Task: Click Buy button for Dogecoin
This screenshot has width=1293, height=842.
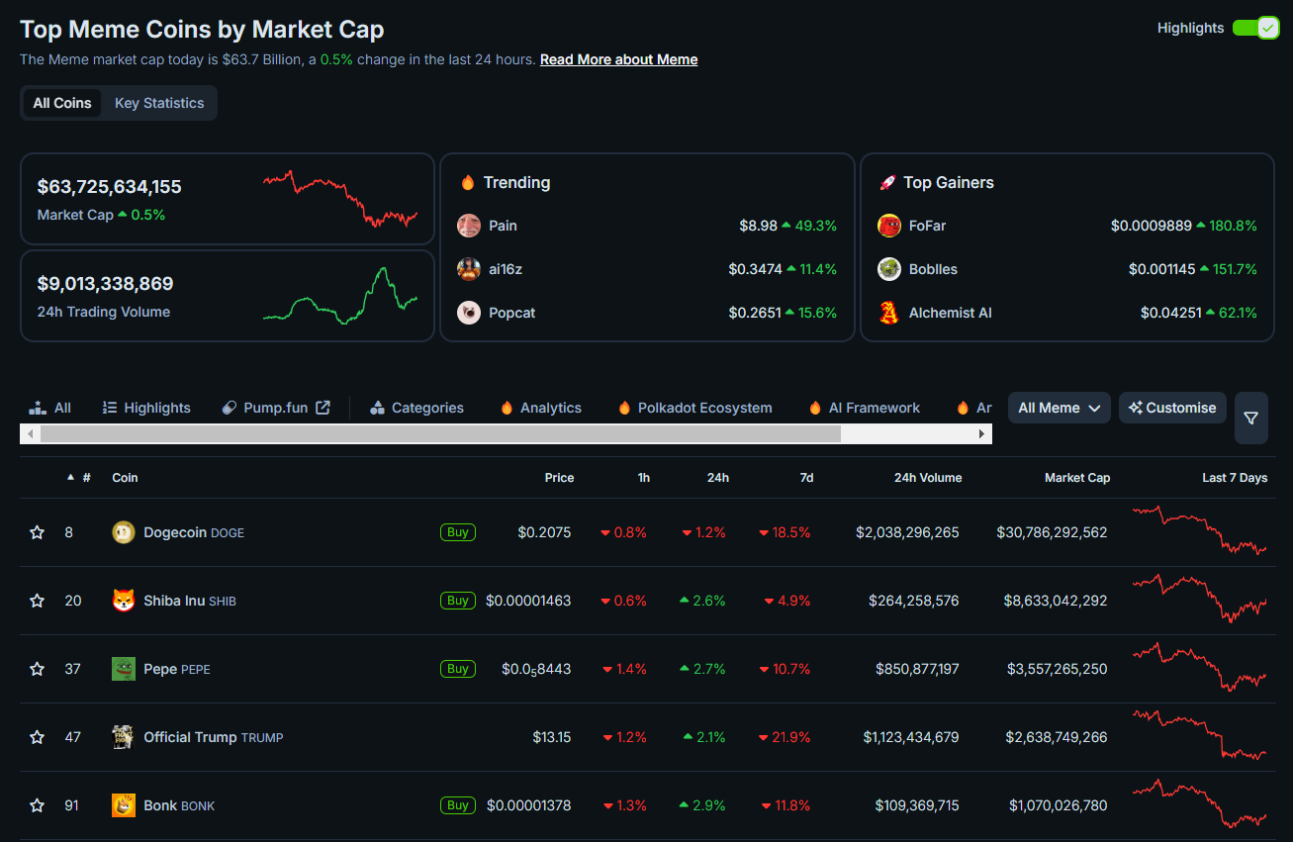Action: click(x=458, y=532)
